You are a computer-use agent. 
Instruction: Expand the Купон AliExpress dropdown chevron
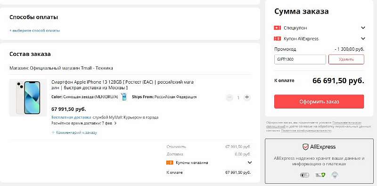[363, 39]
